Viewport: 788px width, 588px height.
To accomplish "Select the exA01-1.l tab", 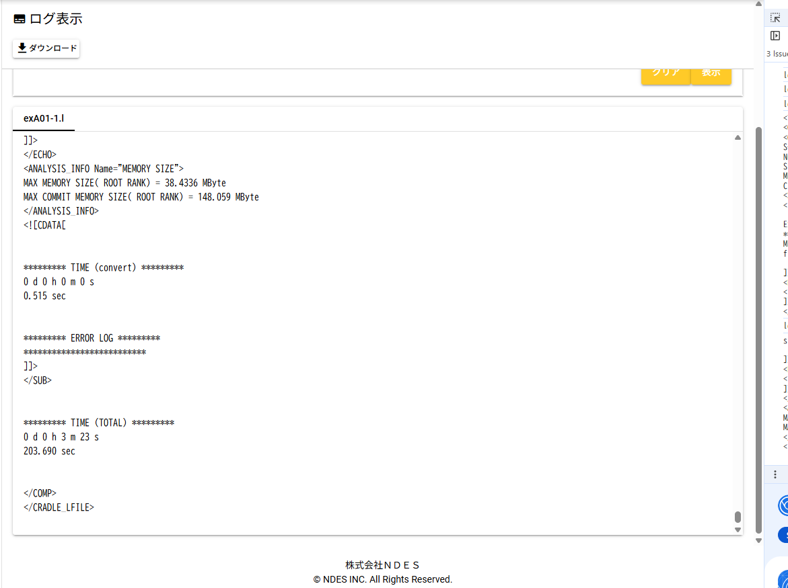I will [x=44, y=119].
